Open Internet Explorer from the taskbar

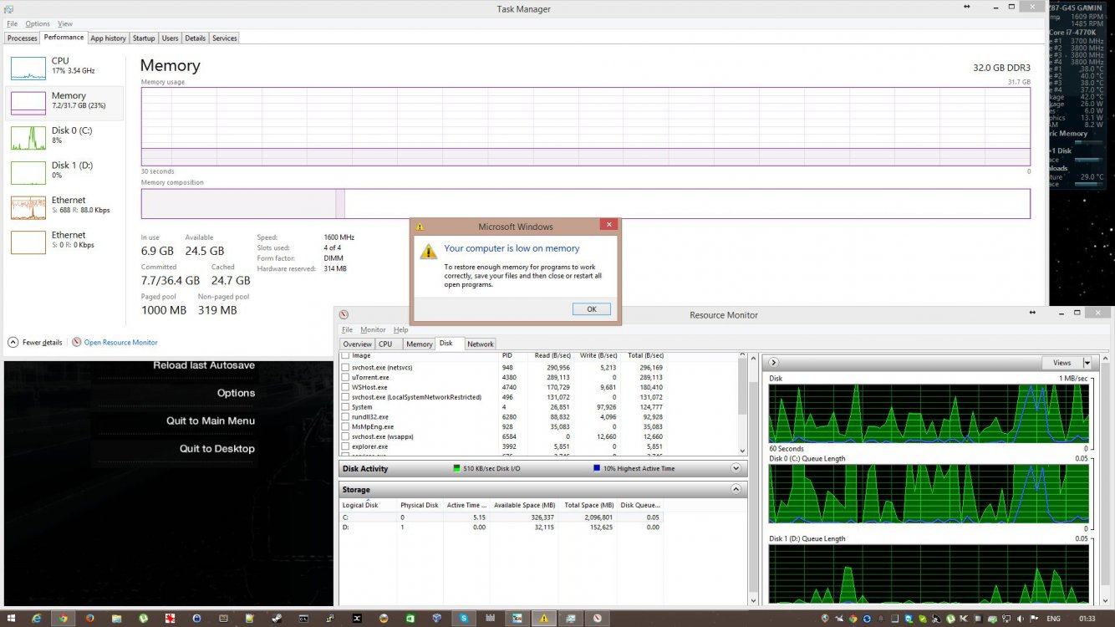coord(36,619)
